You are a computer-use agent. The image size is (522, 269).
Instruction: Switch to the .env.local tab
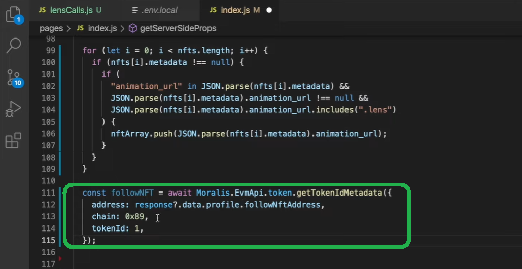(159, 10)
